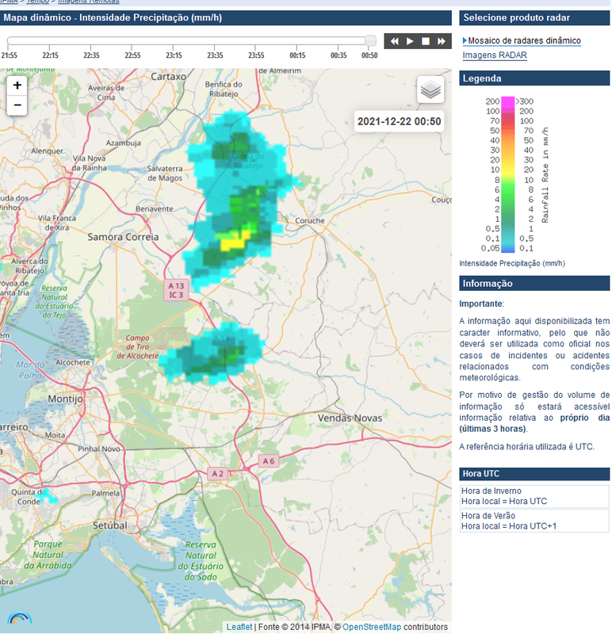Click the A 2 road badge
Screen dimensions: 612x634
coord(218,473)
